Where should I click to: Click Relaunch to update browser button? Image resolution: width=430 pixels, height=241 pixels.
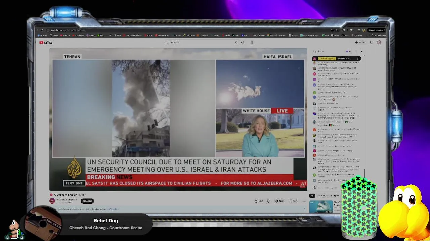coord(376,30)
